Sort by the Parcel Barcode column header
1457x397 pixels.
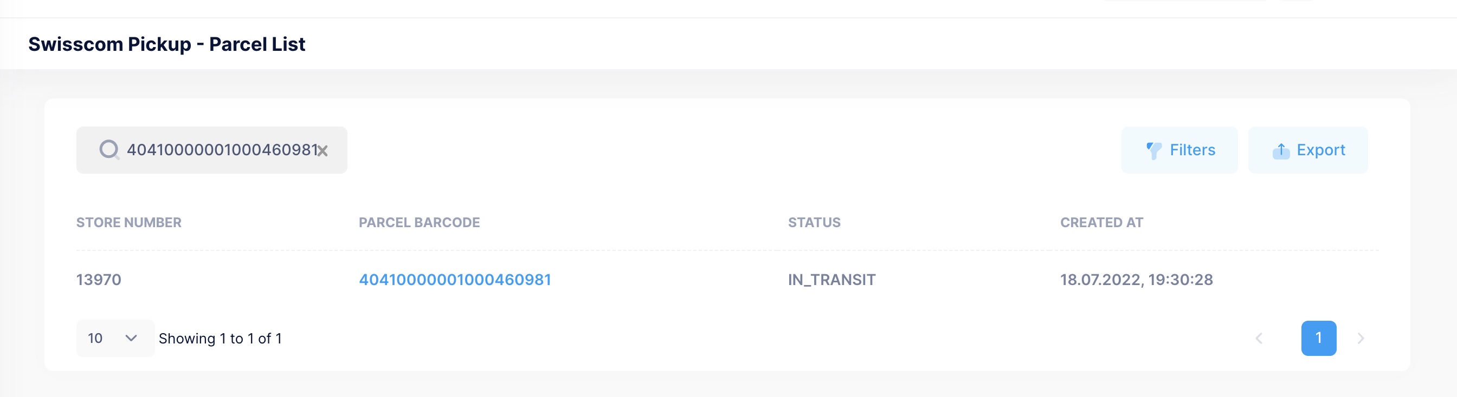click(419, 222)
